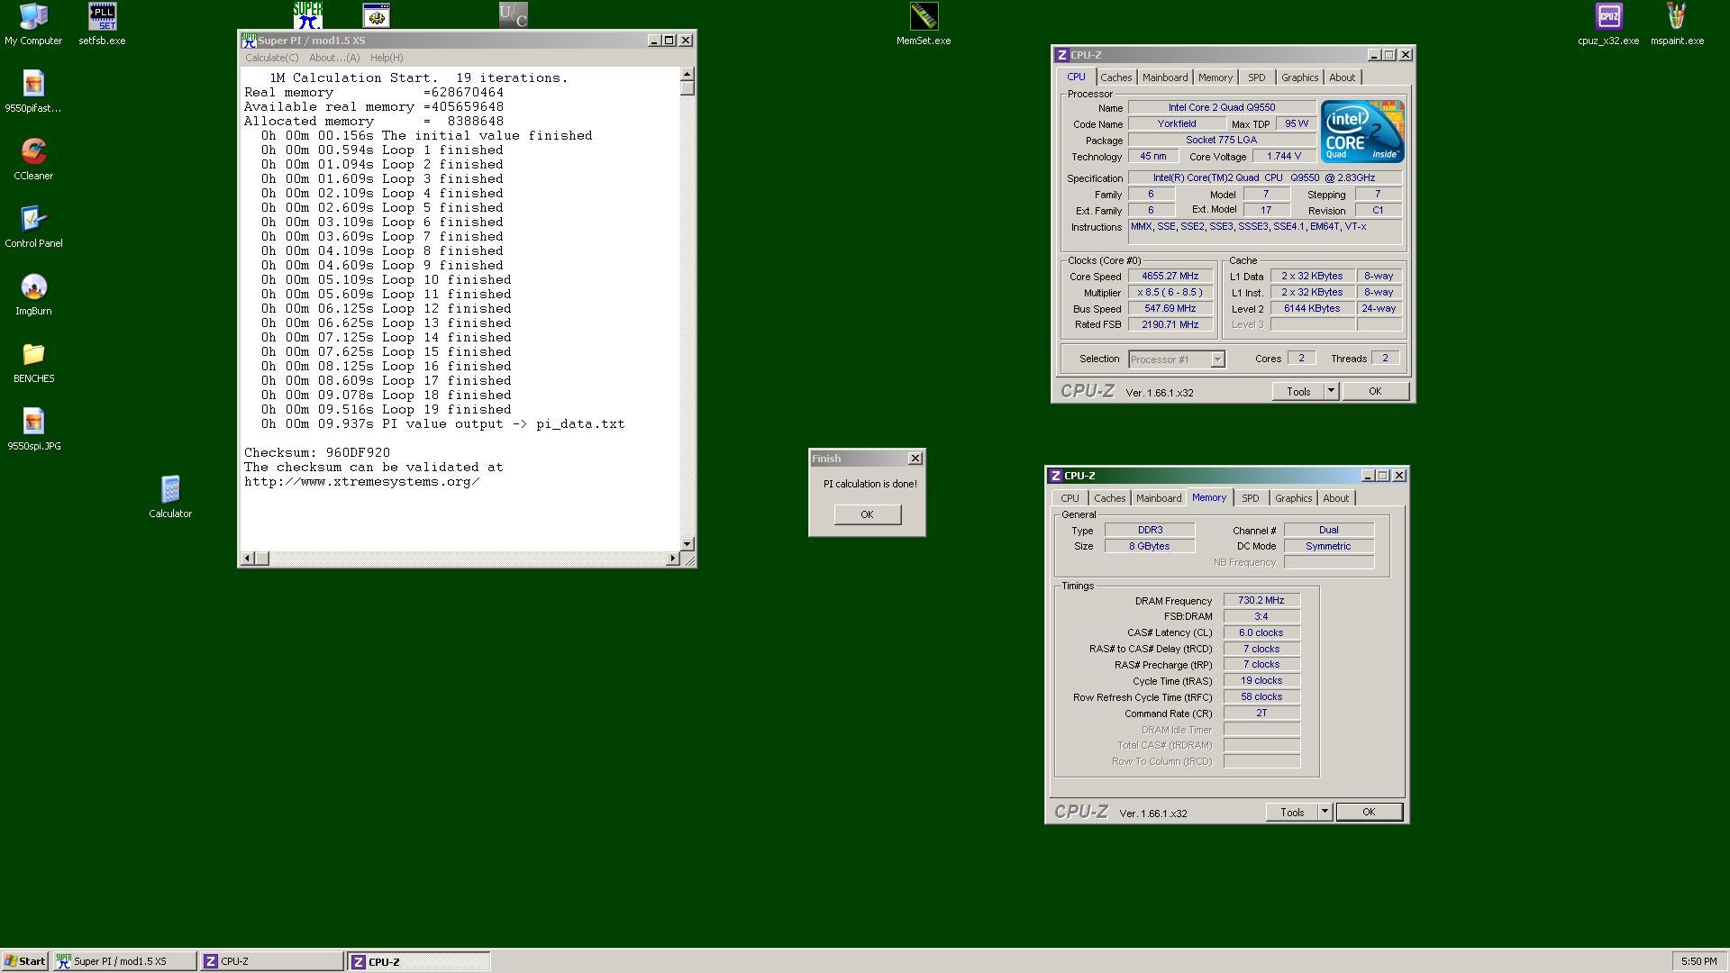Confirm OK in the Finish dialog
Viewport: 1730px width, 973px height.
[x=867, y=514]
